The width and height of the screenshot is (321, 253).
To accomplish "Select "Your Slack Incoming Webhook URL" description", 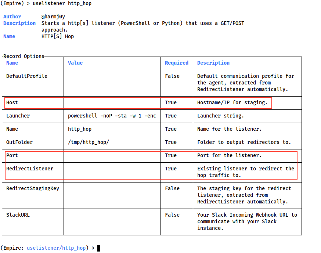I will coord(247,221).
